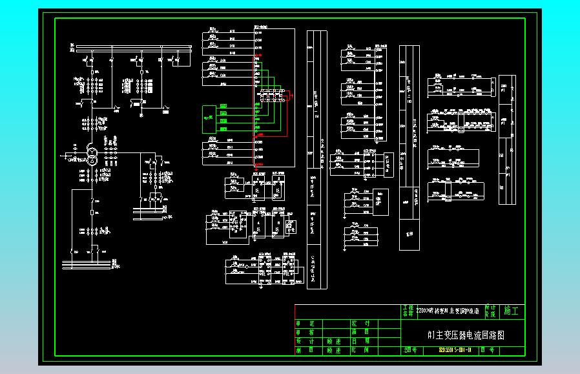Click the green "施工" label in title block
This screenshot has height=374, width=580.
511,311
